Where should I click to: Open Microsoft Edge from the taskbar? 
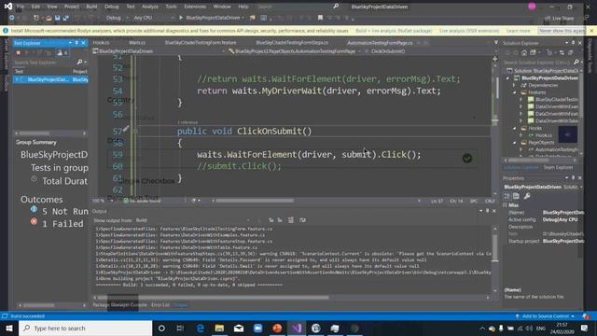pyautogui.click(x=200, y=328)
